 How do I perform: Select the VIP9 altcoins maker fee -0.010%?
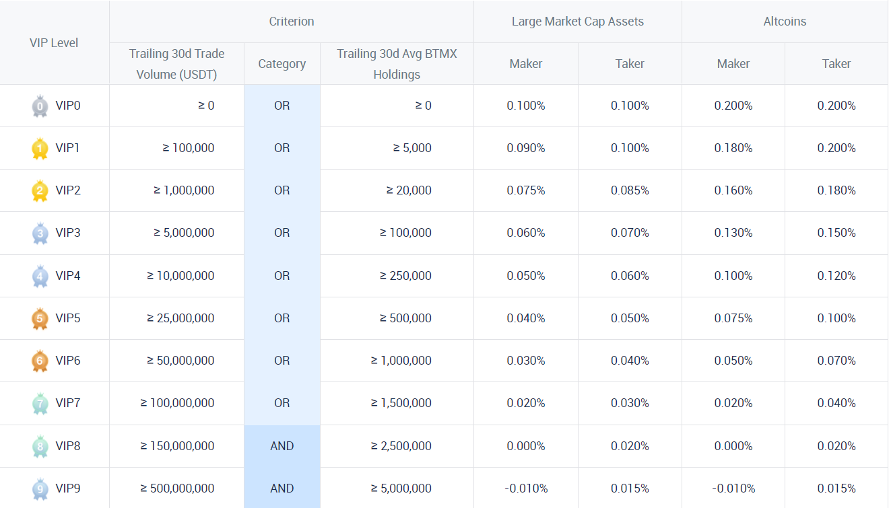pos(733,488)
